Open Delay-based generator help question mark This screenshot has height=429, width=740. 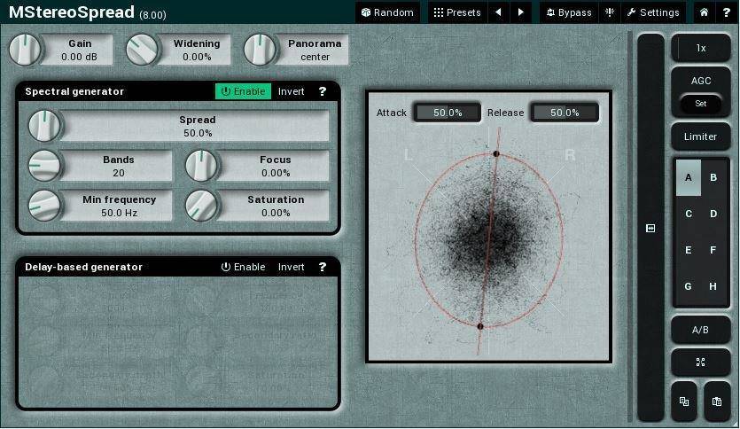click(323, 267)
